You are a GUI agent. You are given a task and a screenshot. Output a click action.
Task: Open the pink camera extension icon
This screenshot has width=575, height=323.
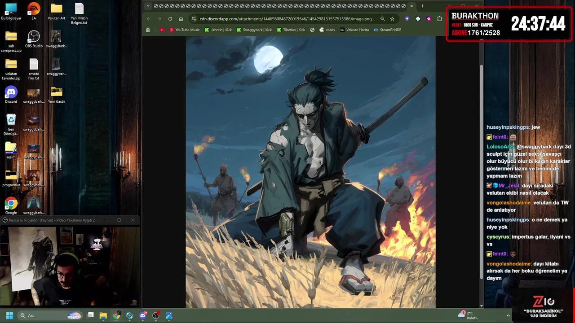(x=429, y=19)
